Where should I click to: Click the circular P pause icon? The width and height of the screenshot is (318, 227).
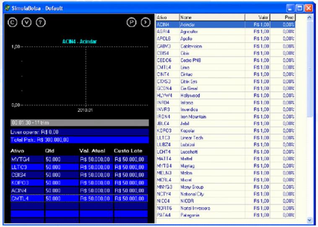pyautogui.click(x=131, y=22)
